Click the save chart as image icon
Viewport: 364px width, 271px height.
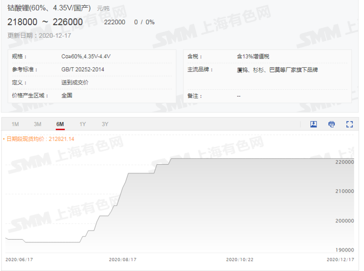coord(313,123)
